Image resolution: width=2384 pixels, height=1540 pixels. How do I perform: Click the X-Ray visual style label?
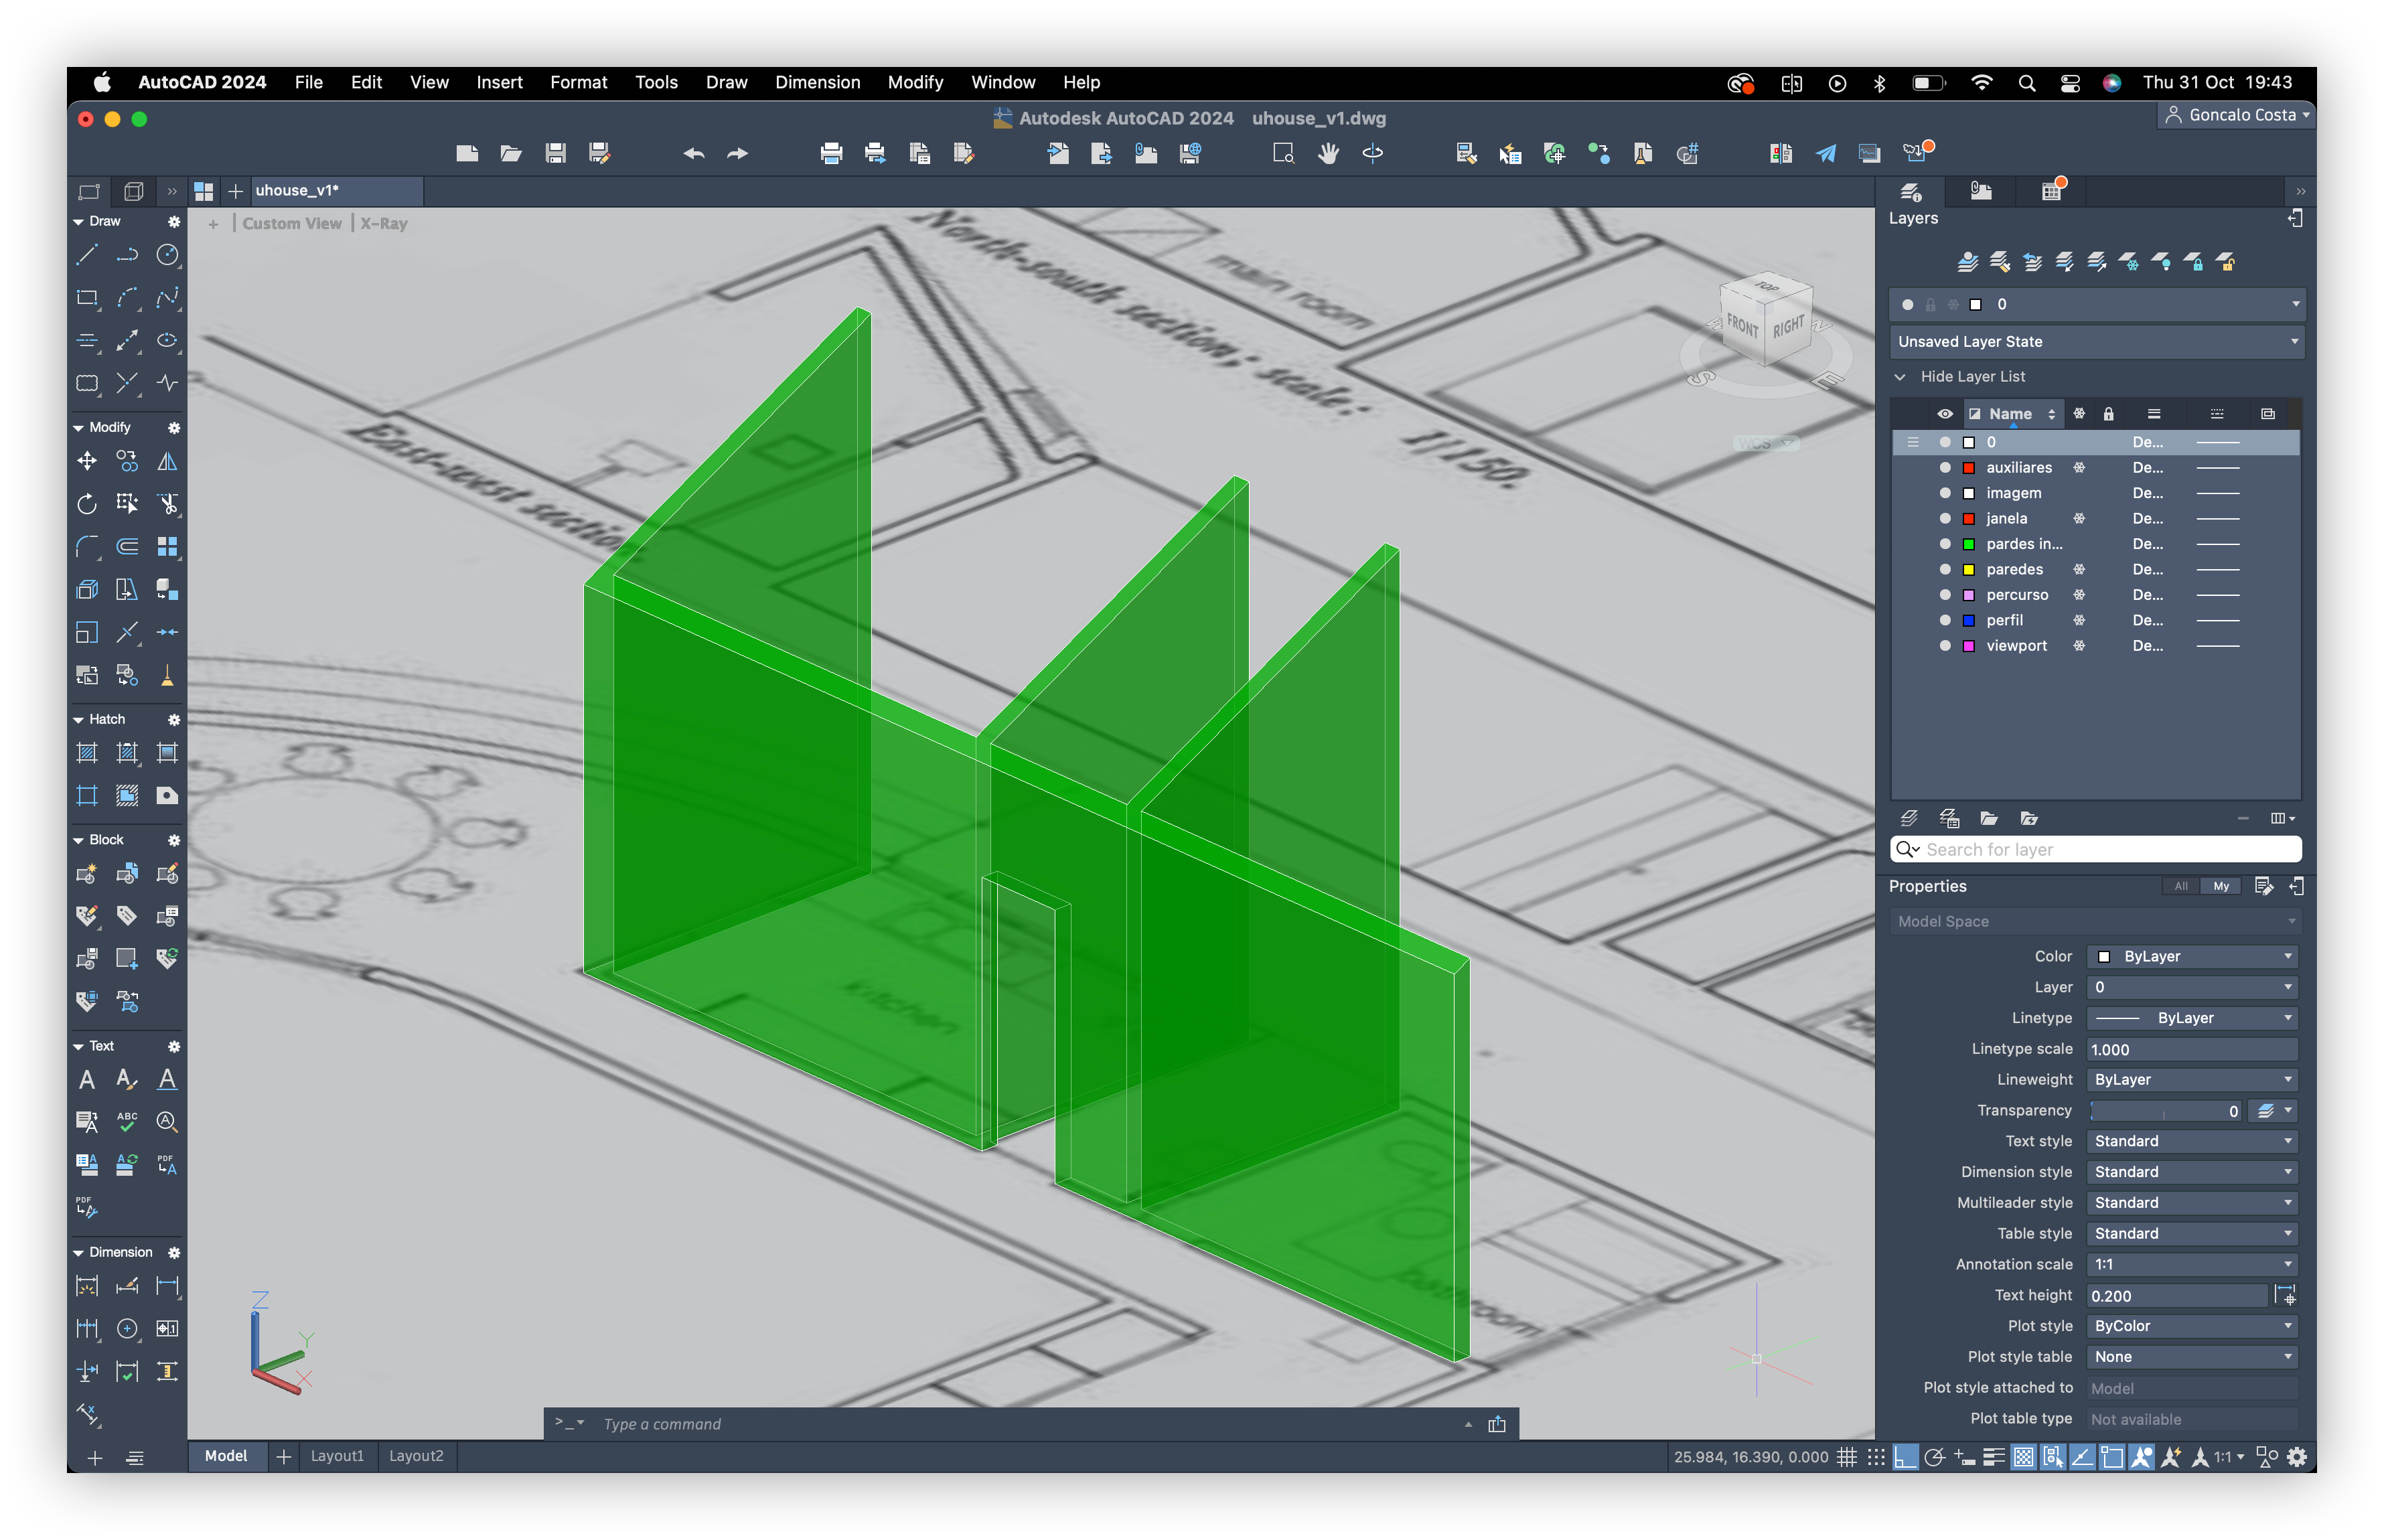[x=384, y=224]
